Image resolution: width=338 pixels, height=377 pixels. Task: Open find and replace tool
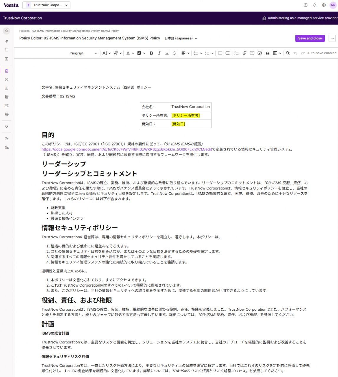point(288,53)
